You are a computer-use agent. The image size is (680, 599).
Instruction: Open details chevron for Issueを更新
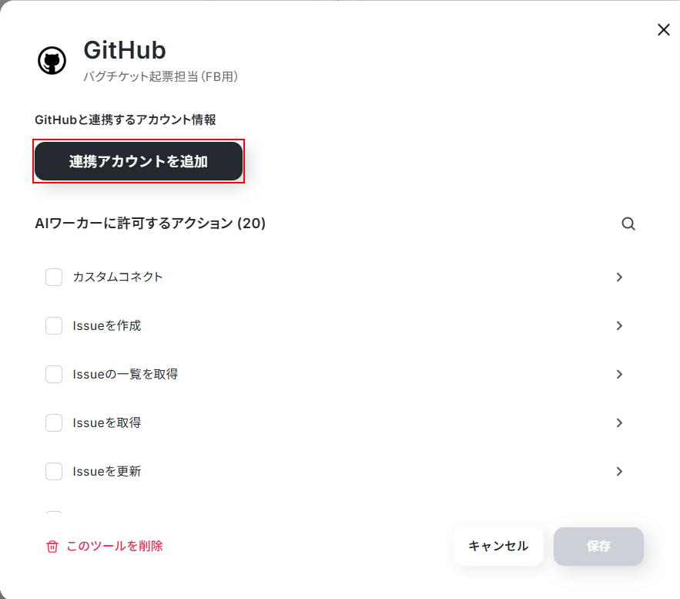[x=619, y=471]
